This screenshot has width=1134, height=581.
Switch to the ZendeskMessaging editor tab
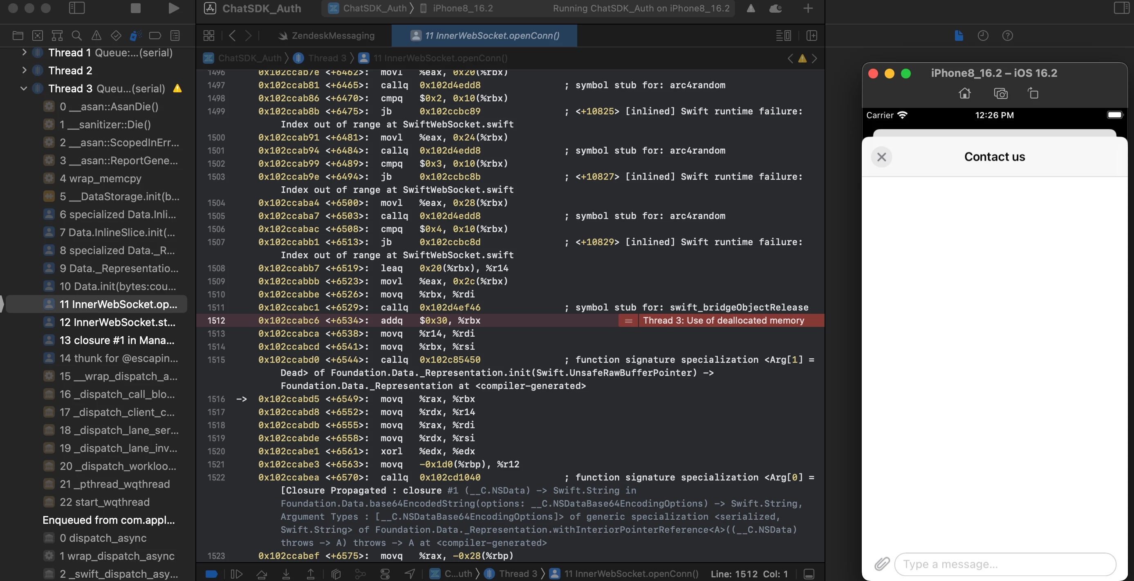[327, 36]
